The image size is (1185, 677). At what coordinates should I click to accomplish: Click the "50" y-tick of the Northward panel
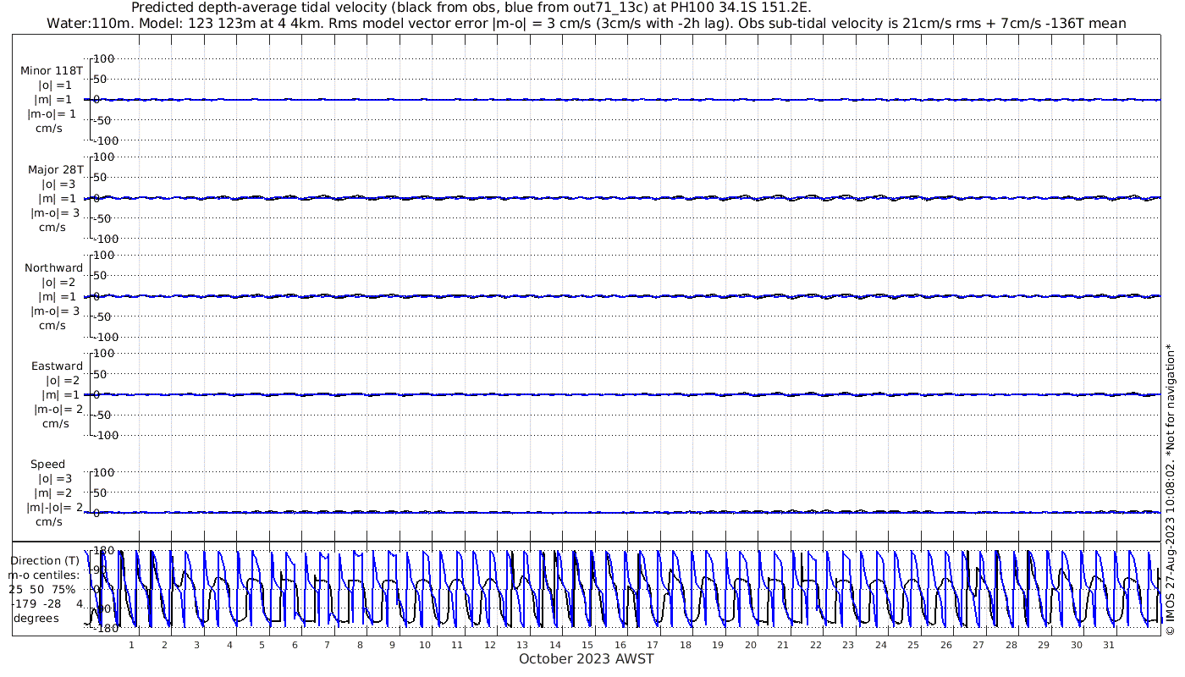click(x=100, y=275)
